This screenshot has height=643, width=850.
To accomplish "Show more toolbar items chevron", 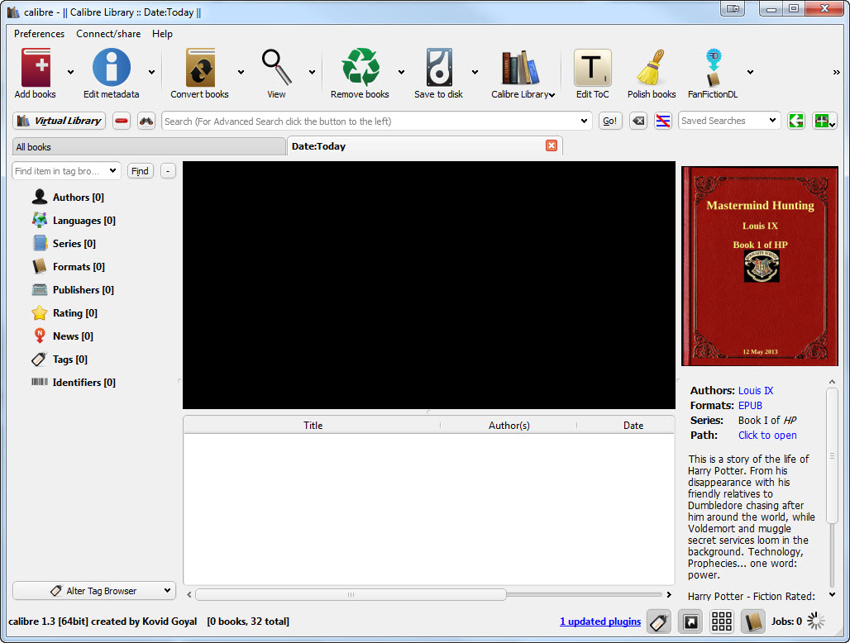I will pyautogui.click(x=837, y=72).
